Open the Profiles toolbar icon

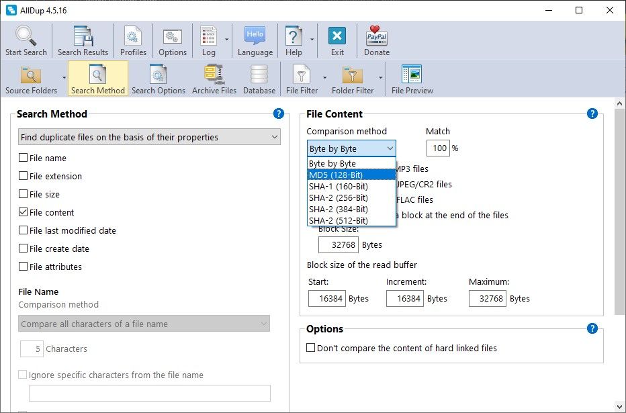coord(133,40)
